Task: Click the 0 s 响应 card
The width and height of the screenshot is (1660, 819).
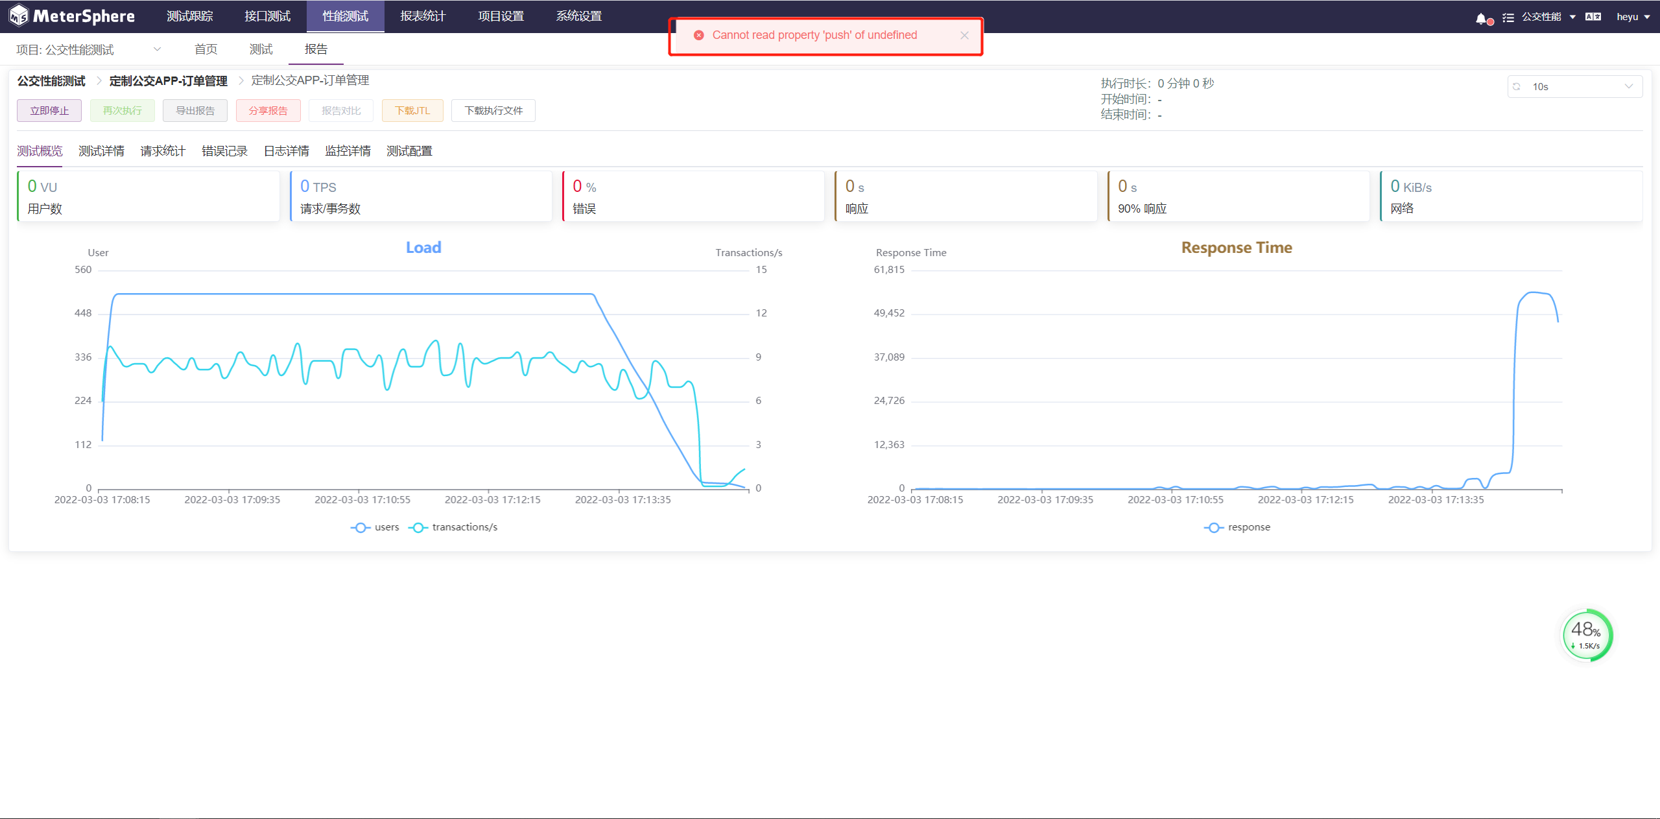Action: 966,196
